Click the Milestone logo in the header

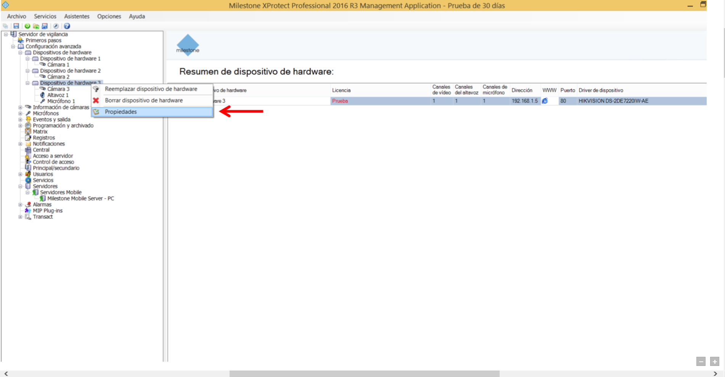188,45
